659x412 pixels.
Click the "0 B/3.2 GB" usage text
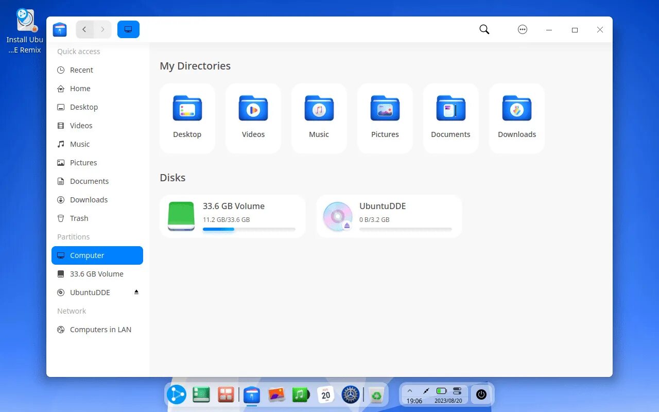[x=374, y=219]
